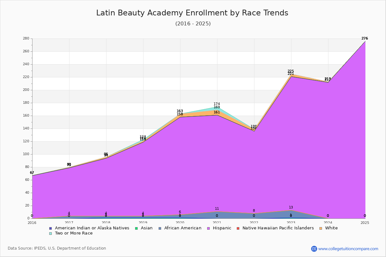Click the 13 data label at 2023
This screenshot has height=257, width=386.
pos(291,208)
